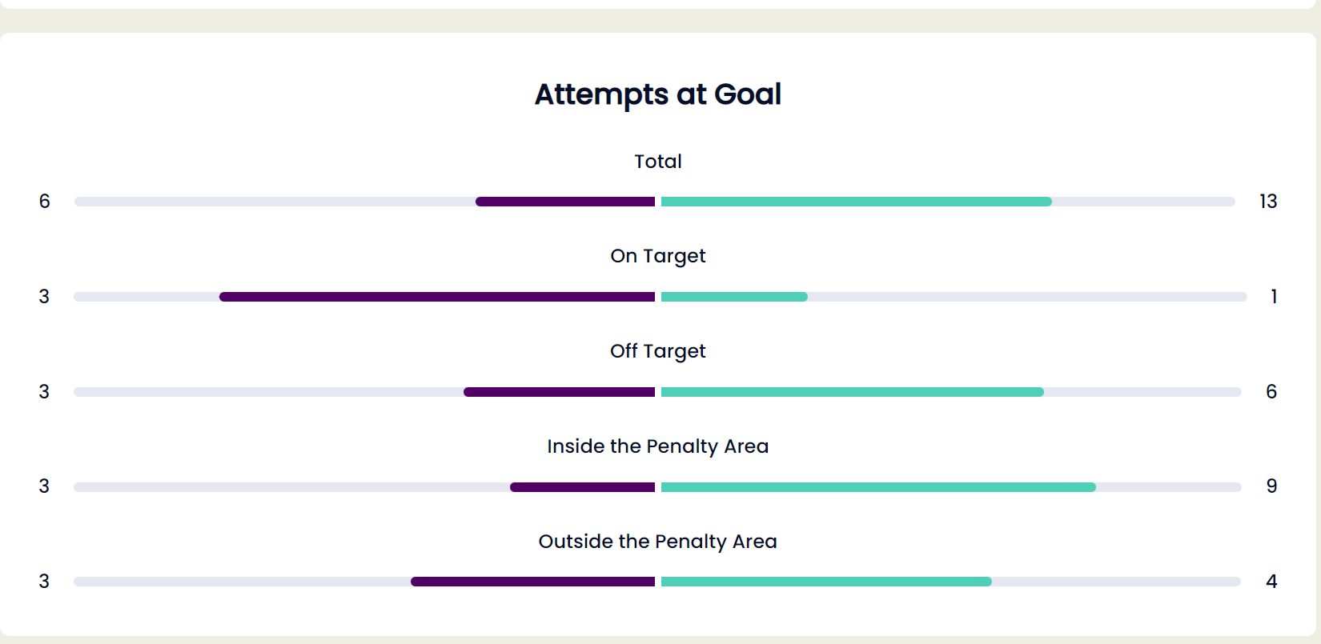Click the purple Off Target bar
The width and height of the screenshot is (1321, 644).
560,392
